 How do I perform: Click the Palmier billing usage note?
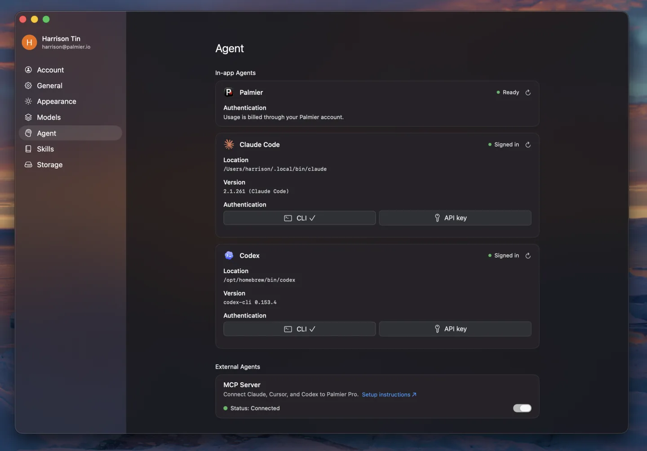(284, 117)
